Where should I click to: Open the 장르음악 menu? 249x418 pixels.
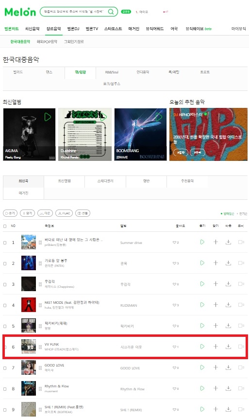click(x=53, y=29)
